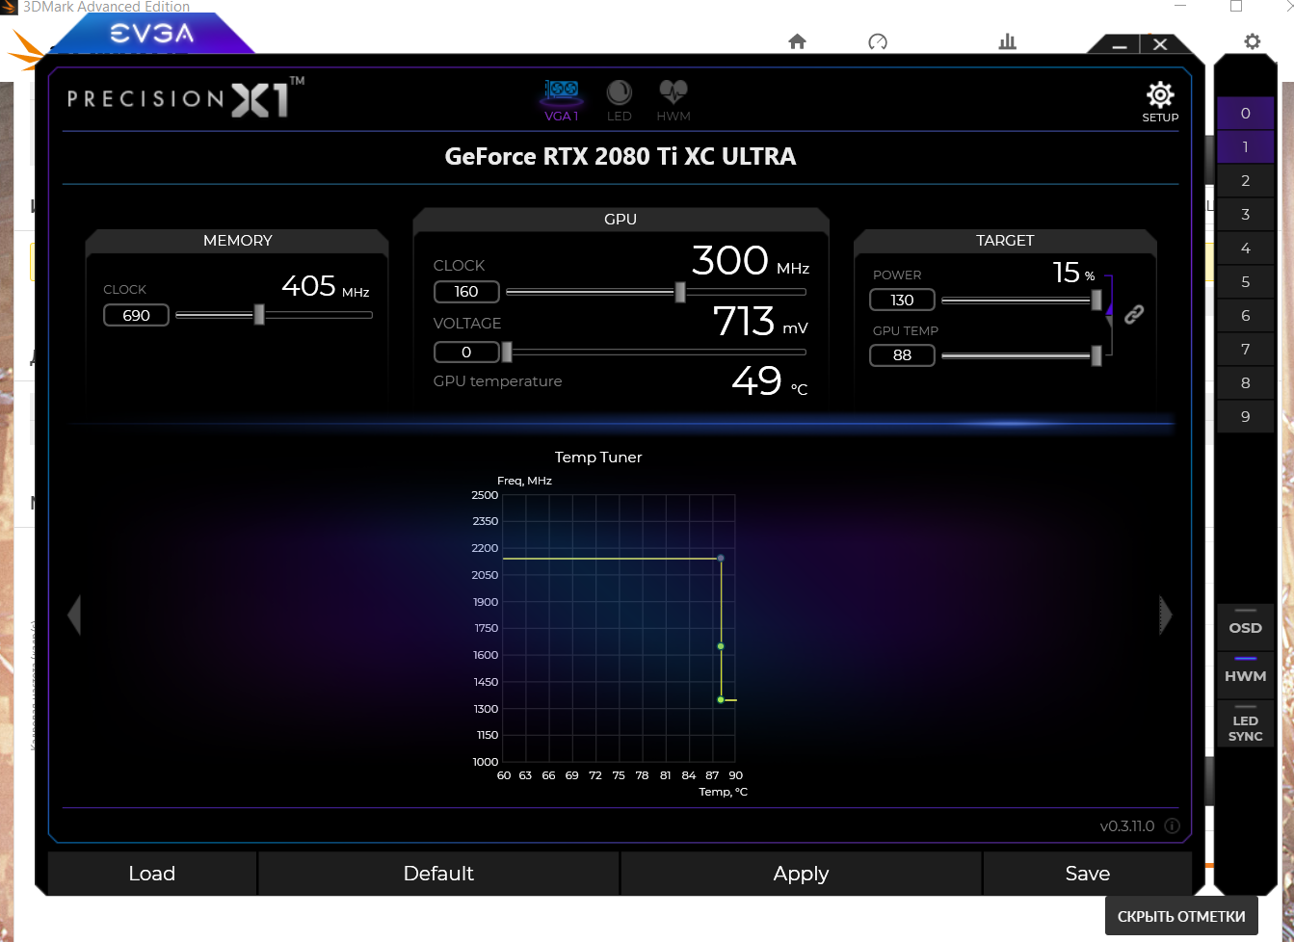Open 3DMark results bar chart icon

[1008, 41]
